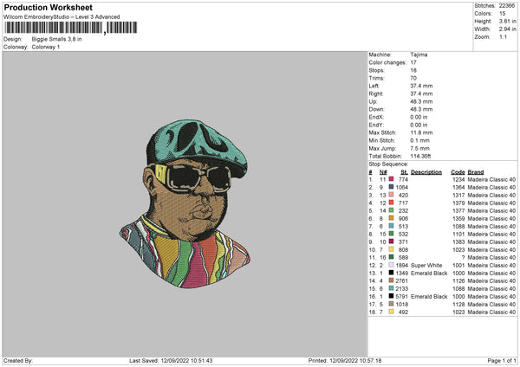Image resolution: width=520 pixels, height=367 pixels.
Task: Click the 'Stop Sequence:' label
Action: tap(388, 164)
